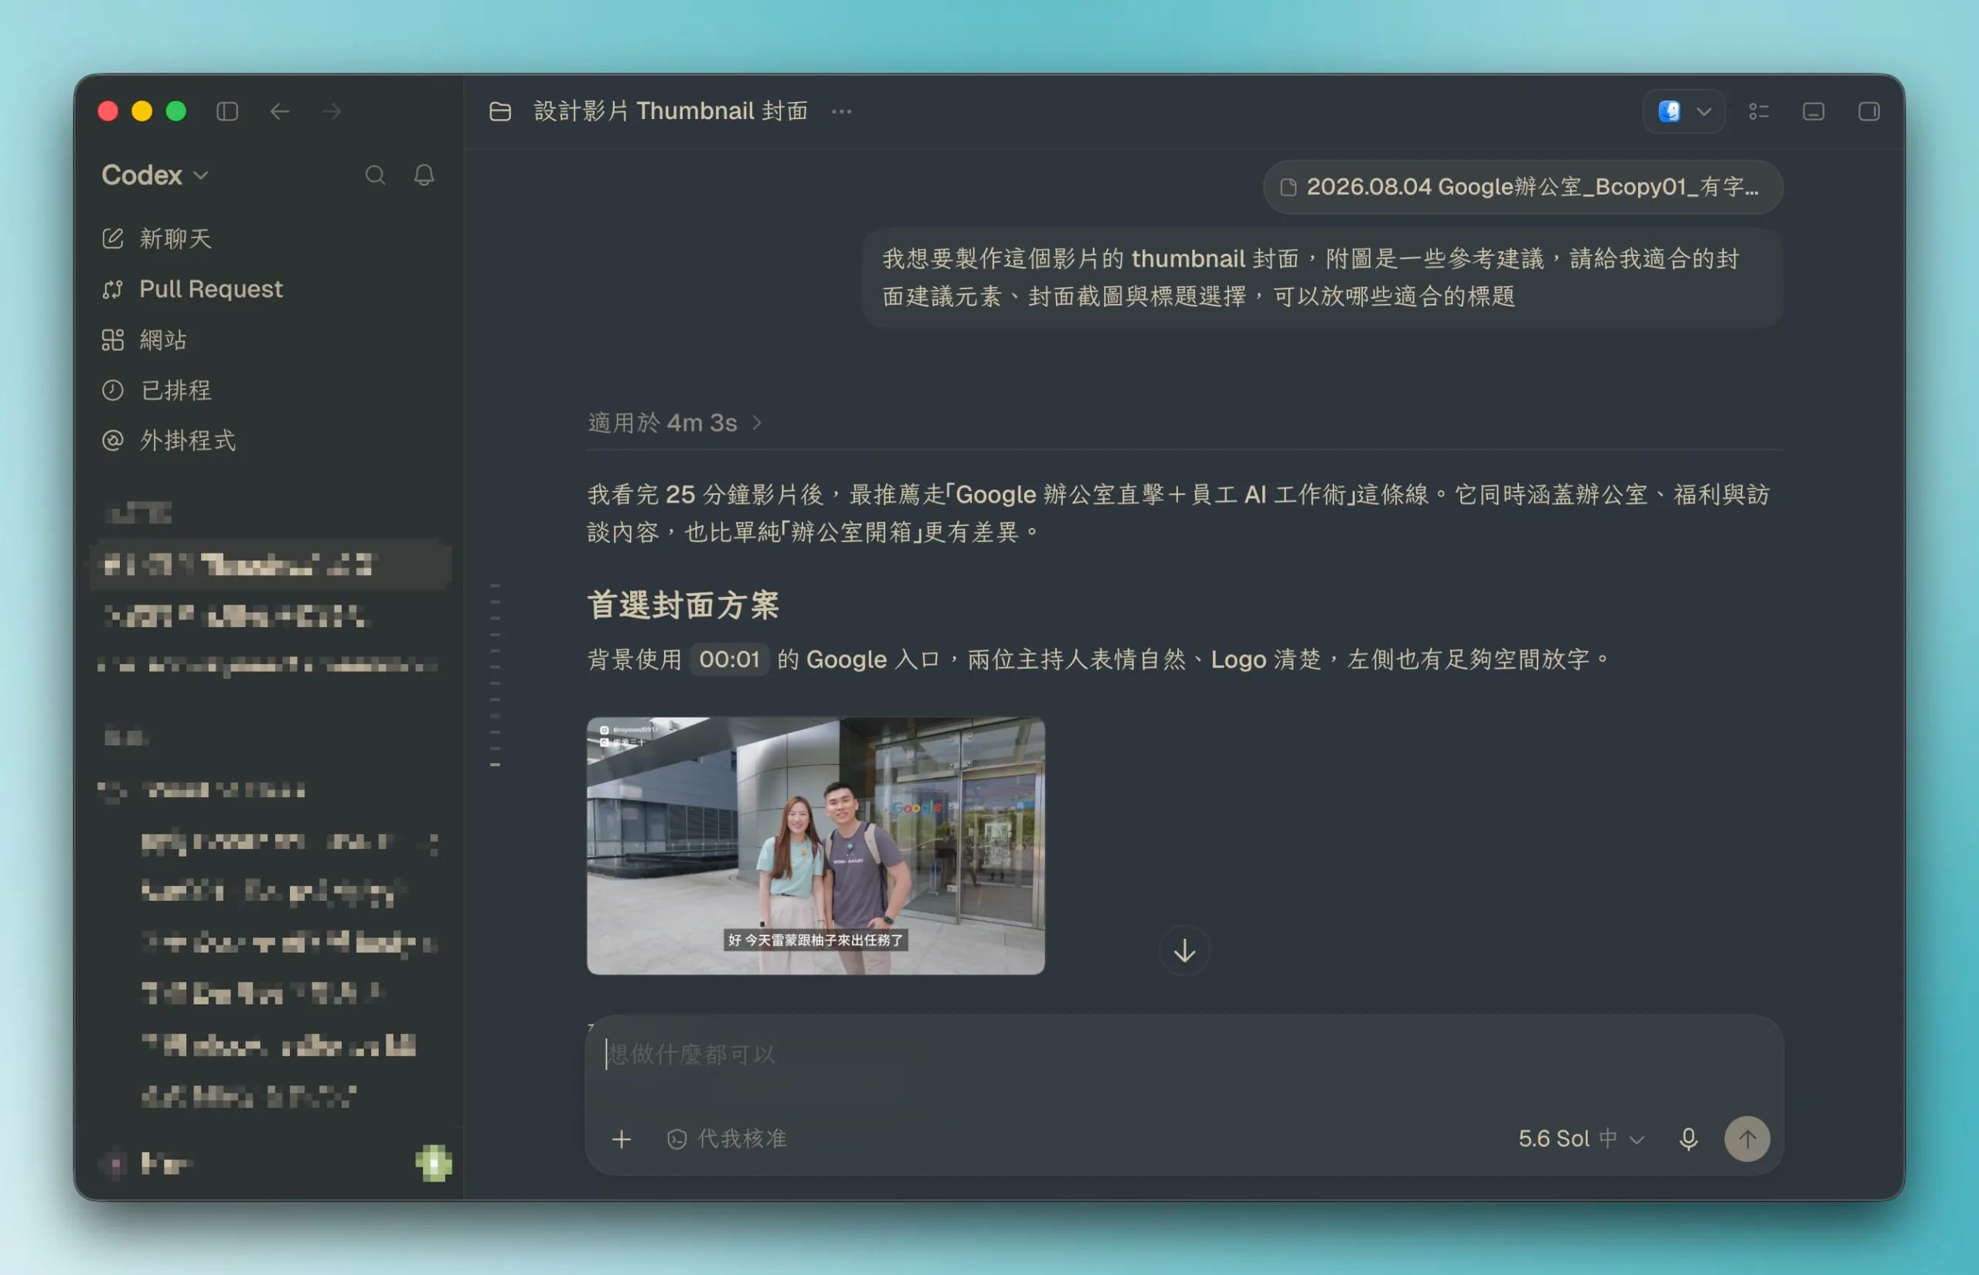Screen dimensions: 1979x1275
Task: Click the folder icon beside the chat title
Action: coord(500,111)
